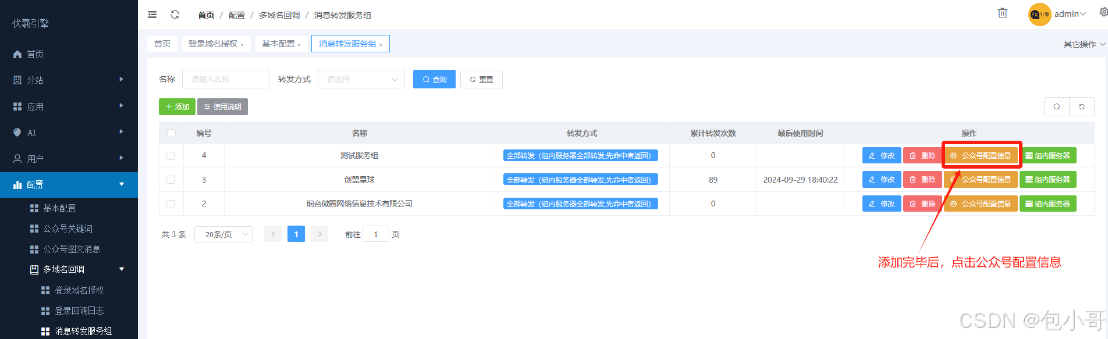
Task: Click the search icon above table
Action: pyautogui.click(x=1057, y=106)
